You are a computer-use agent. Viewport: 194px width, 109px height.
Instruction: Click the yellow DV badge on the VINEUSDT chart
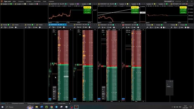click(x=135, y=8)
